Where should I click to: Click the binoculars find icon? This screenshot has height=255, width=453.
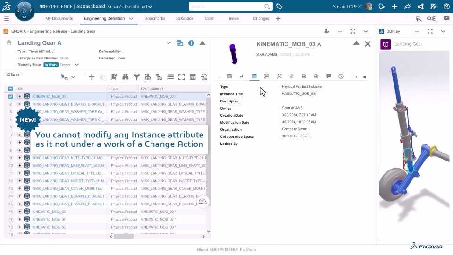[x=126, y=77]
